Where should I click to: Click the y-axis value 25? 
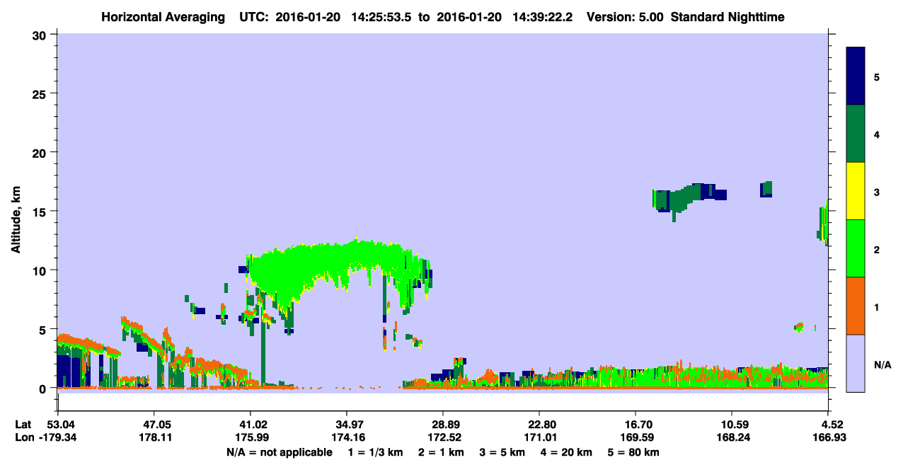click(x=40, y=93)
